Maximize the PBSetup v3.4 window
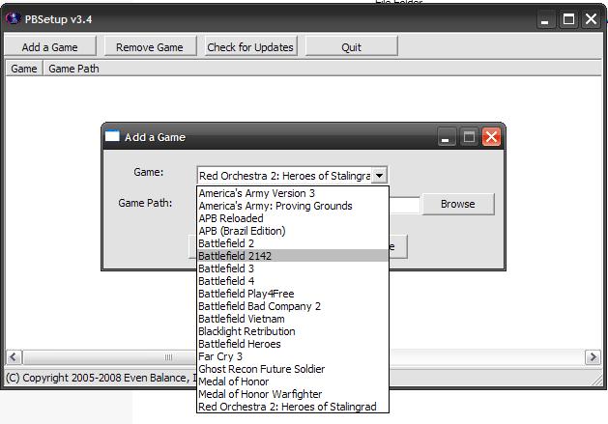This screenshot has height=424, width=608. point(568,19)
